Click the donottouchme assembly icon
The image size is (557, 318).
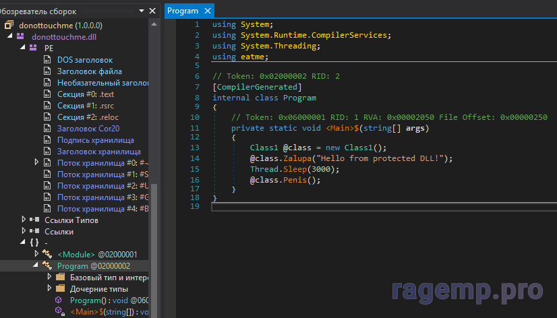point(9,25)
